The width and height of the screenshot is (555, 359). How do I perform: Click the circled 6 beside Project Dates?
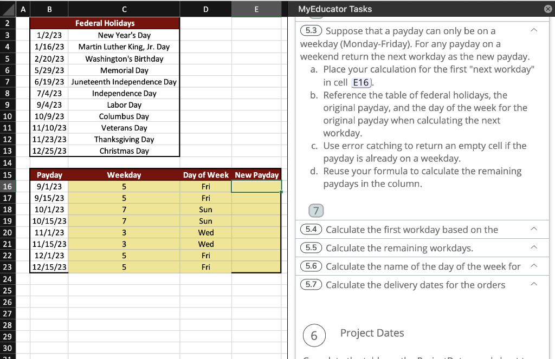315,336
